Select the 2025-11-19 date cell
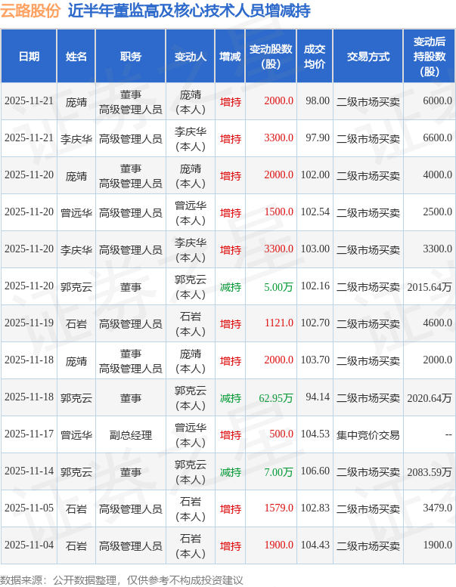Screen dimensions: 456x587 pos(29,323)
